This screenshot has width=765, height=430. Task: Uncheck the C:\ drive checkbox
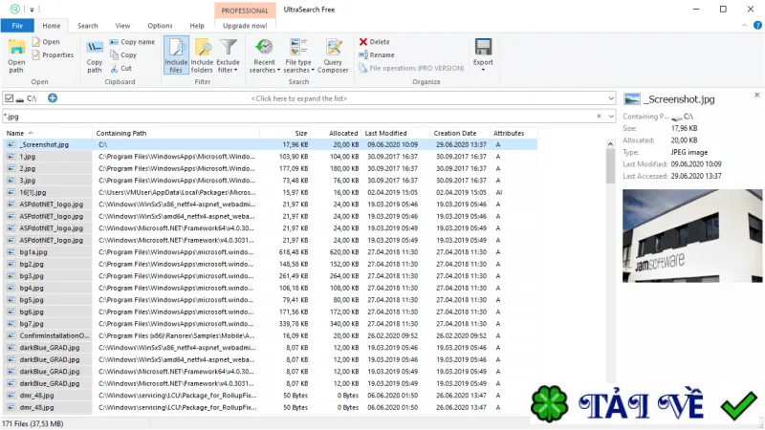point(9,98)
